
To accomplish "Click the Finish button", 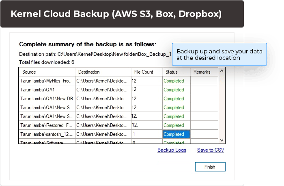I will coord(210,167).
